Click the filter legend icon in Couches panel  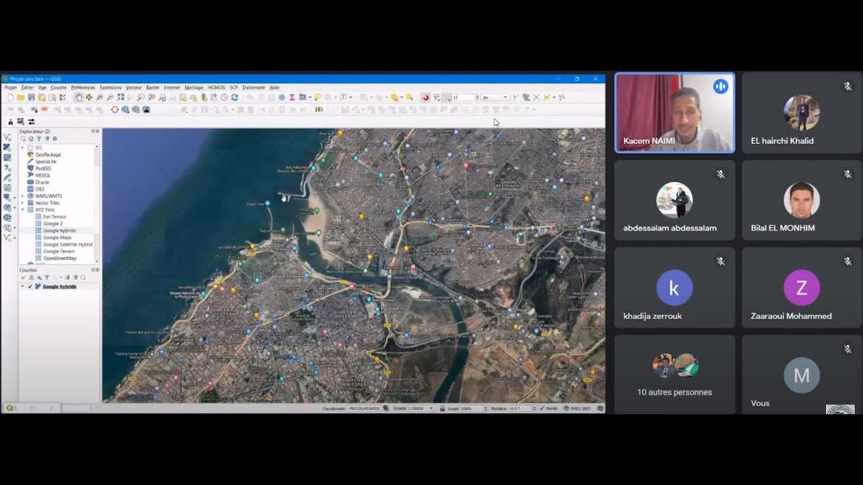47,278
